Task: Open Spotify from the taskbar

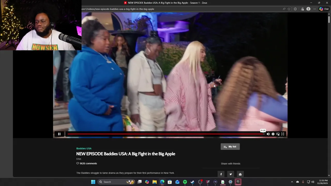Action: click(185, 182)
